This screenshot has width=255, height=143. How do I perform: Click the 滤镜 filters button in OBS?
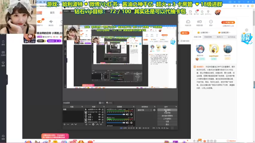pyautogui.click(x=109, y=103)
